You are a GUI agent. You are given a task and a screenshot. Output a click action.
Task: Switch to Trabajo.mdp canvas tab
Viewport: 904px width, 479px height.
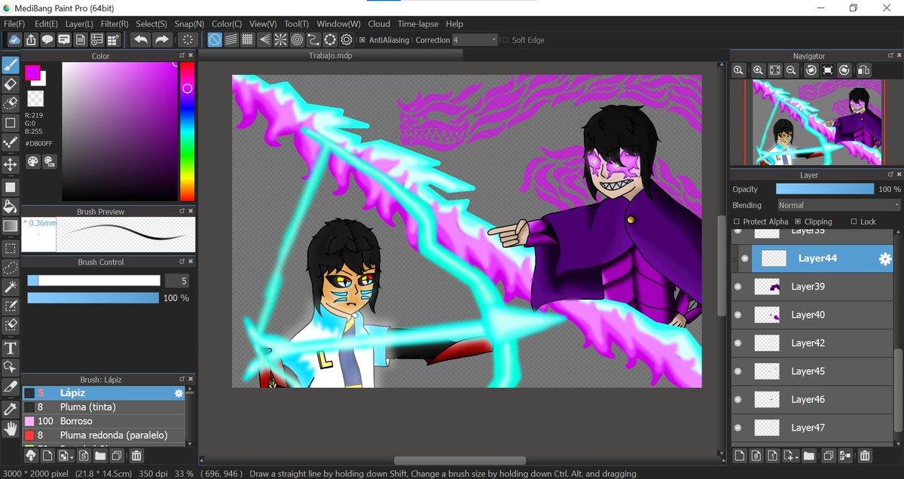[330, 56]
